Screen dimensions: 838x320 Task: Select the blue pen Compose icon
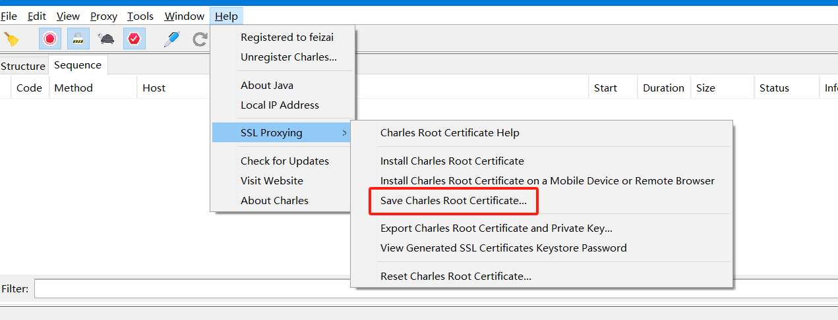(171, 39)
